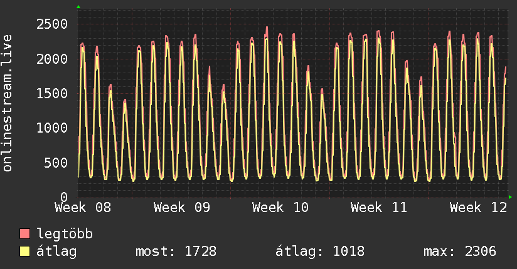This screenshot has width=517, height=269.
Task: Select the Week 09 axis label
Action: (x=181, y=208)
